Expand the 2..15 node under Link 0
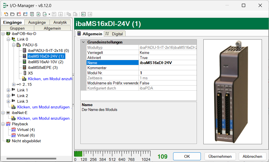Screen dimensions: 269x162 tap(14, 84)
